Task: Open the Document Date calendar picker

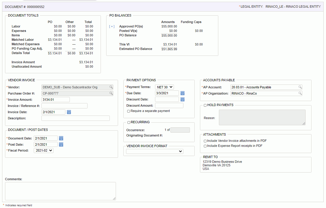Action: coord(61,138)
